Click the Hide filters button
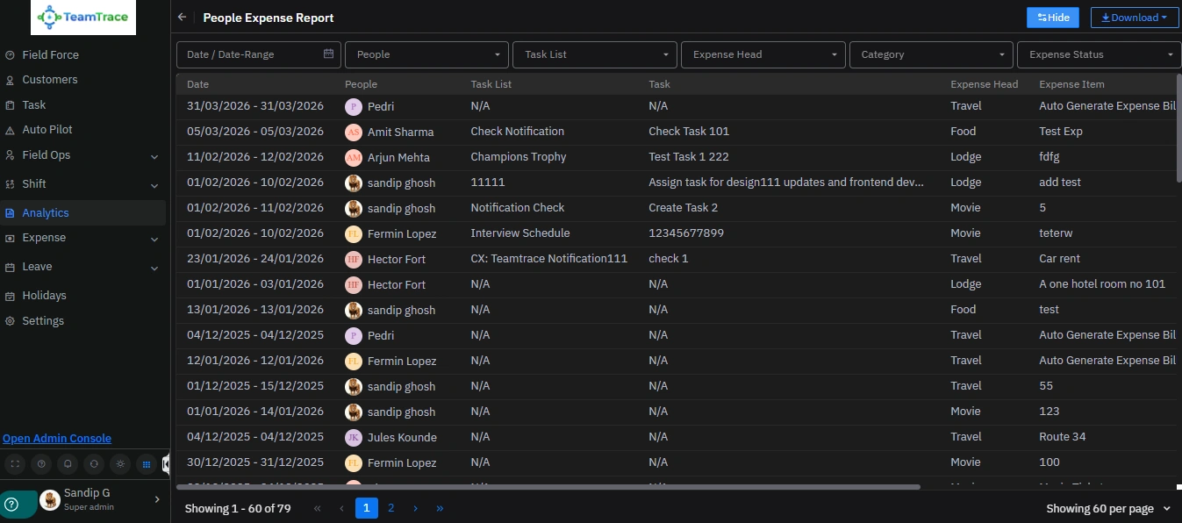 [x=1053, y=18]
